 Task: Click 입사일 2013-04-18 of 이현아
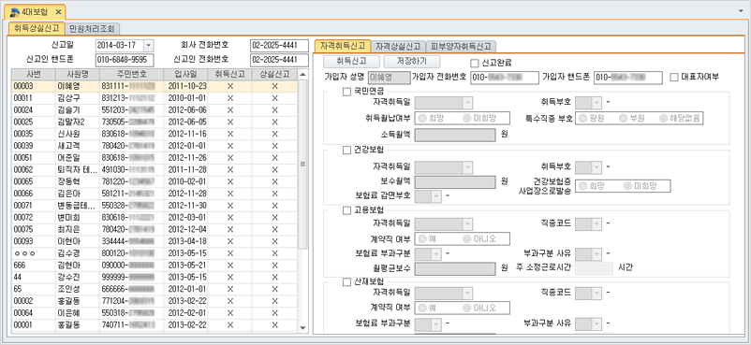tap(187, 241)
